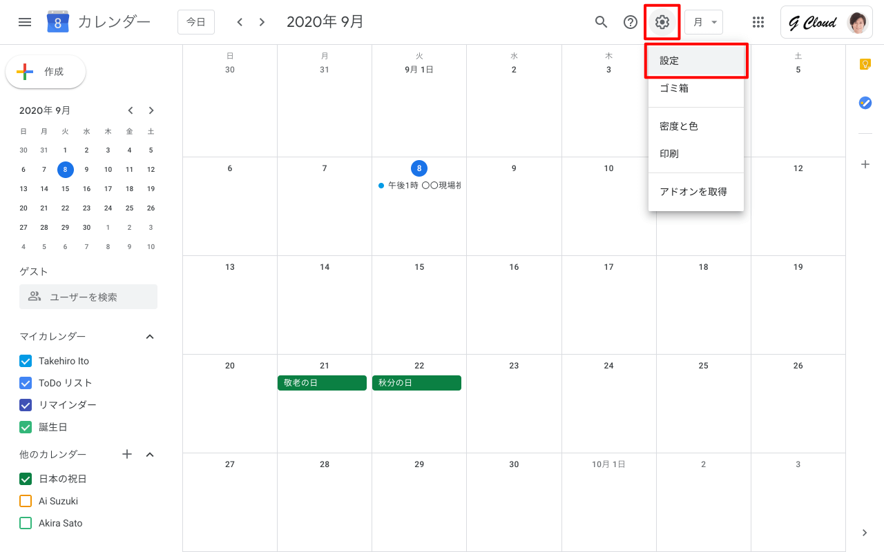Image resolution: width=884 pixels, height=552 pixels.
Task: Open the Google Keep side panel icon
Action: tap(865, 64)
